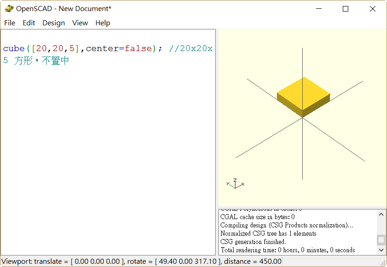Click the 'OpenSCAD - New Document*' title text
This screenshot has height=267, width=387.
pos(64,9)
